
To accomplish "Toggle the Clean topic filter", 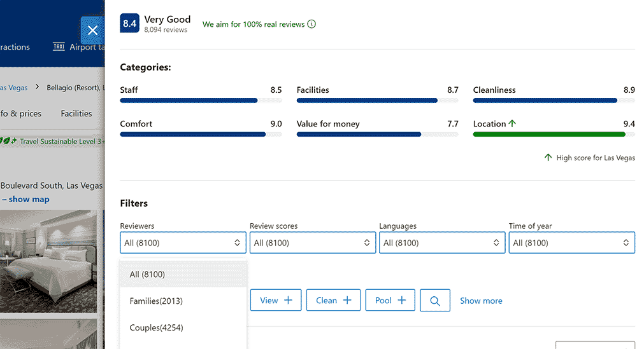I will click(333, 301).
